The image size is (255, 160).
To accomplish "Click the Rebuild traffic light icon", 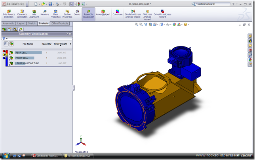I will [x=79, y=4].
